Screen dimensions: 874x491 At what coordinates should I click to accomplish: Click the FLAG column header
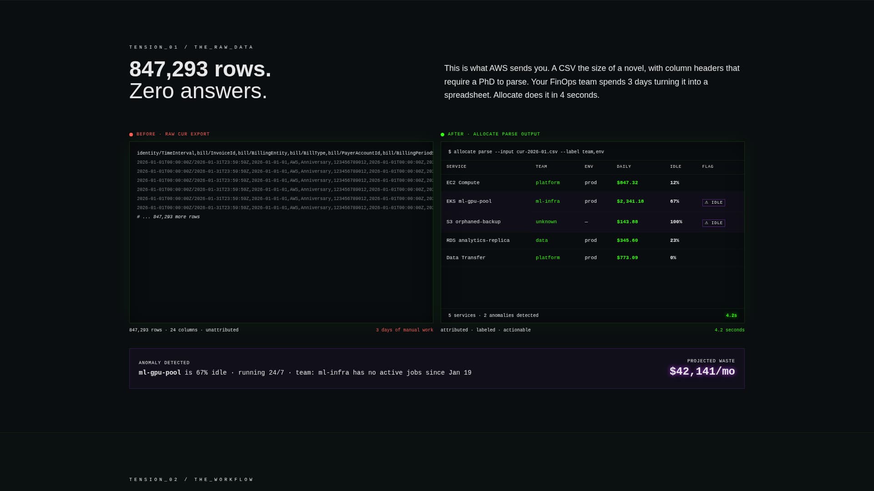coord(708,167)
